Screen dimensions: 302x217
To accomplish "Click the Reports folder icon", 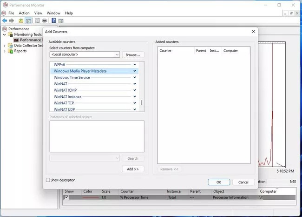I will click(10, 51).
